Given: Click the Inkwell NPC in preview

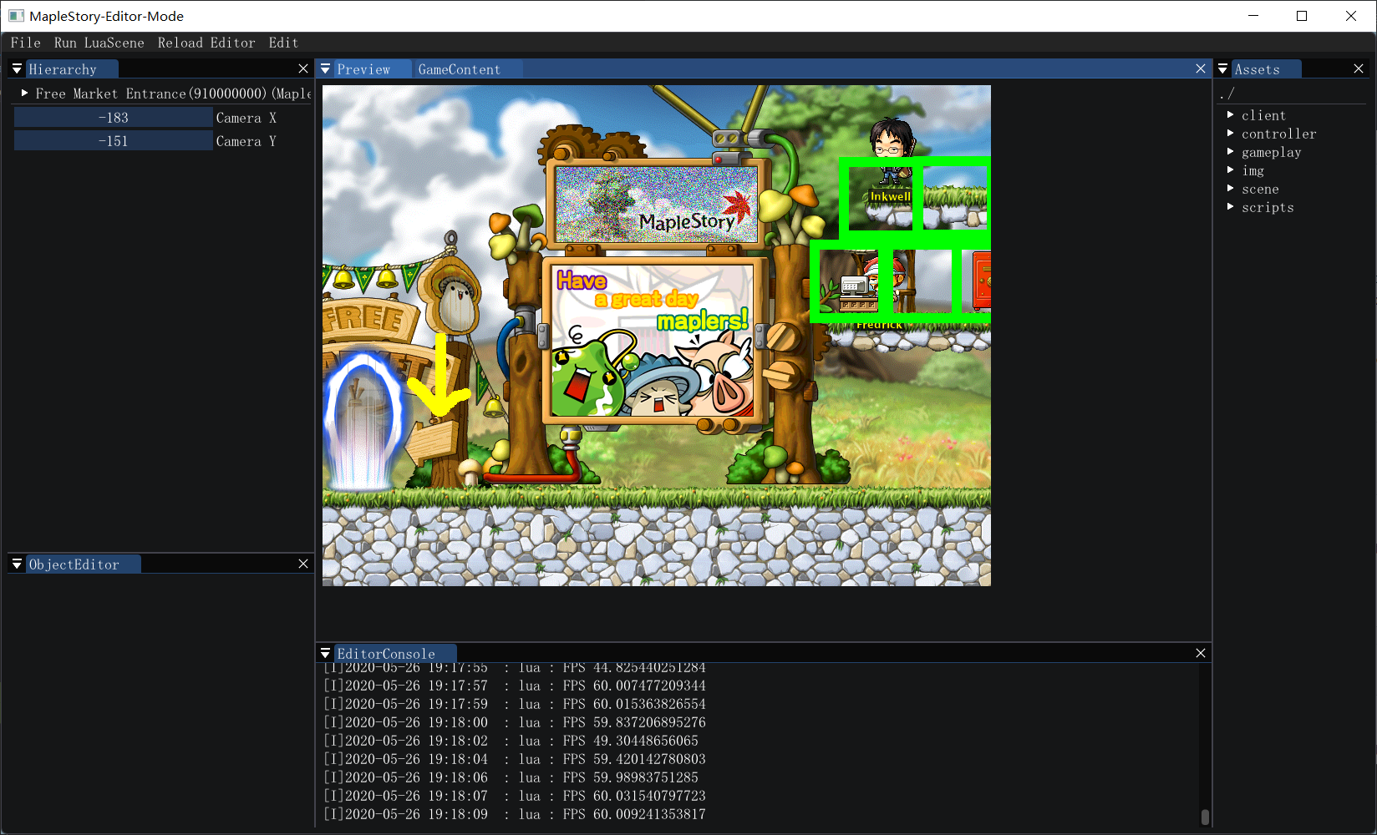Looking at the screenshot, I should (890, 150).
